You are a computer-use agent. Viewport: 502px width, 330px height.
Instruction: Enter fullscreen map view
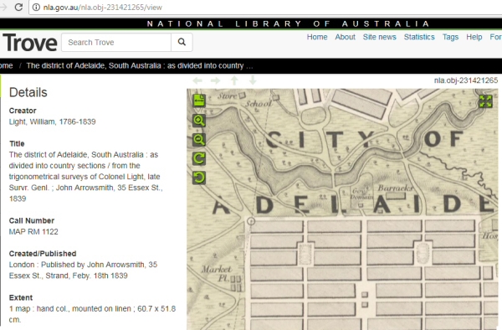pyautogui.click(x=485, y=101)
